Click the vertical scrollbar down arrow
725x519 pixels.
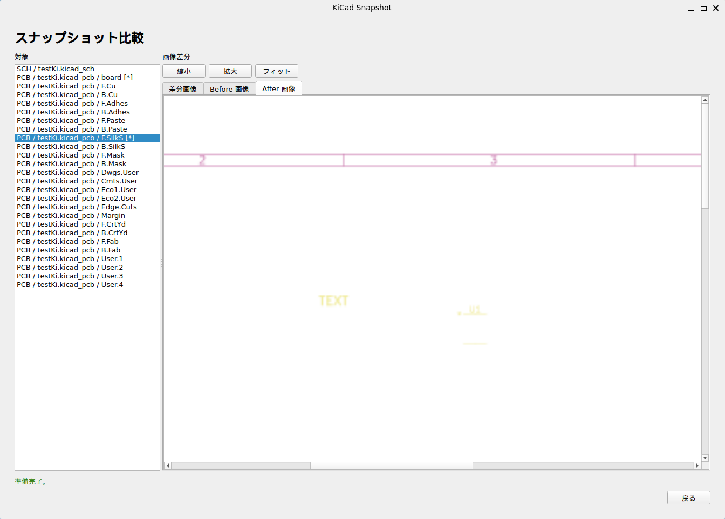[x=705, y=458]
